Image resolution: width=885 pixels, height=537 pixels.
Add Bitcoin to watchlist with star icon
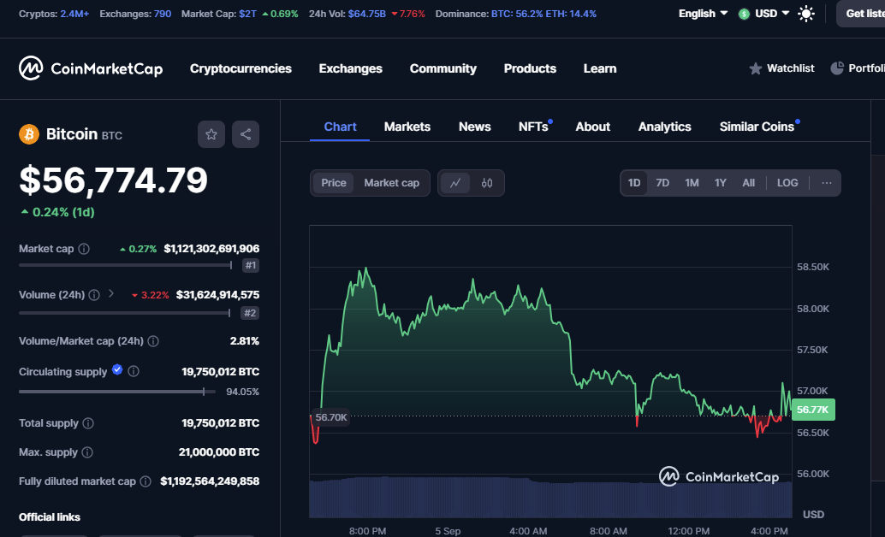click(211, 134)
